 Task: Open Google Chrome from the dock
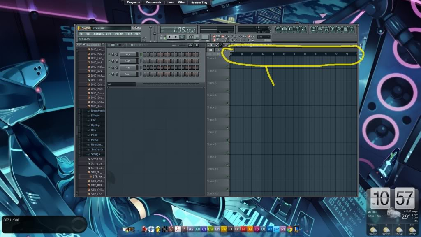point(289,229)
